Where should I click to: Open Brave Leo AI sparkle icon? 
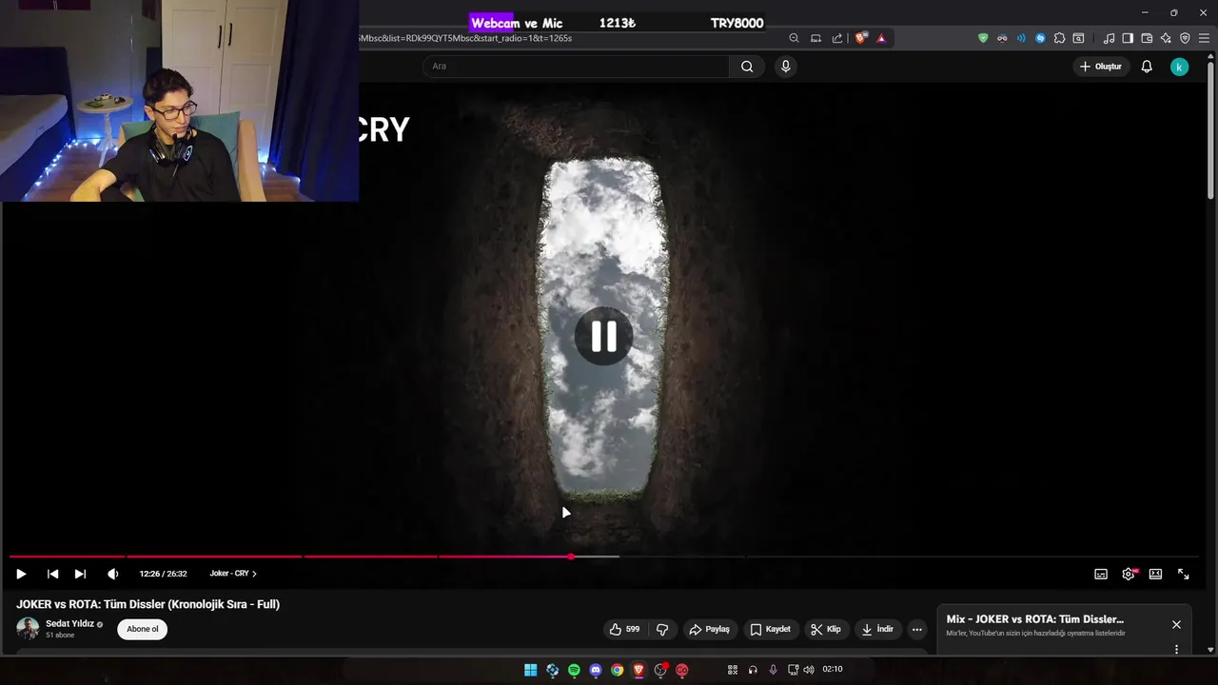tap(1166, 38)
